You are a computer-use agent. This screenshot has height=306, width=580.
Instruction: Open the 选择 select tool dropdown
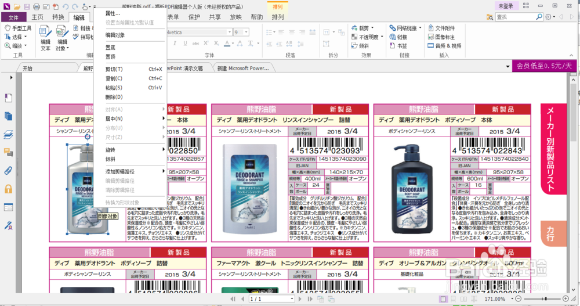[x=26, y=37]
